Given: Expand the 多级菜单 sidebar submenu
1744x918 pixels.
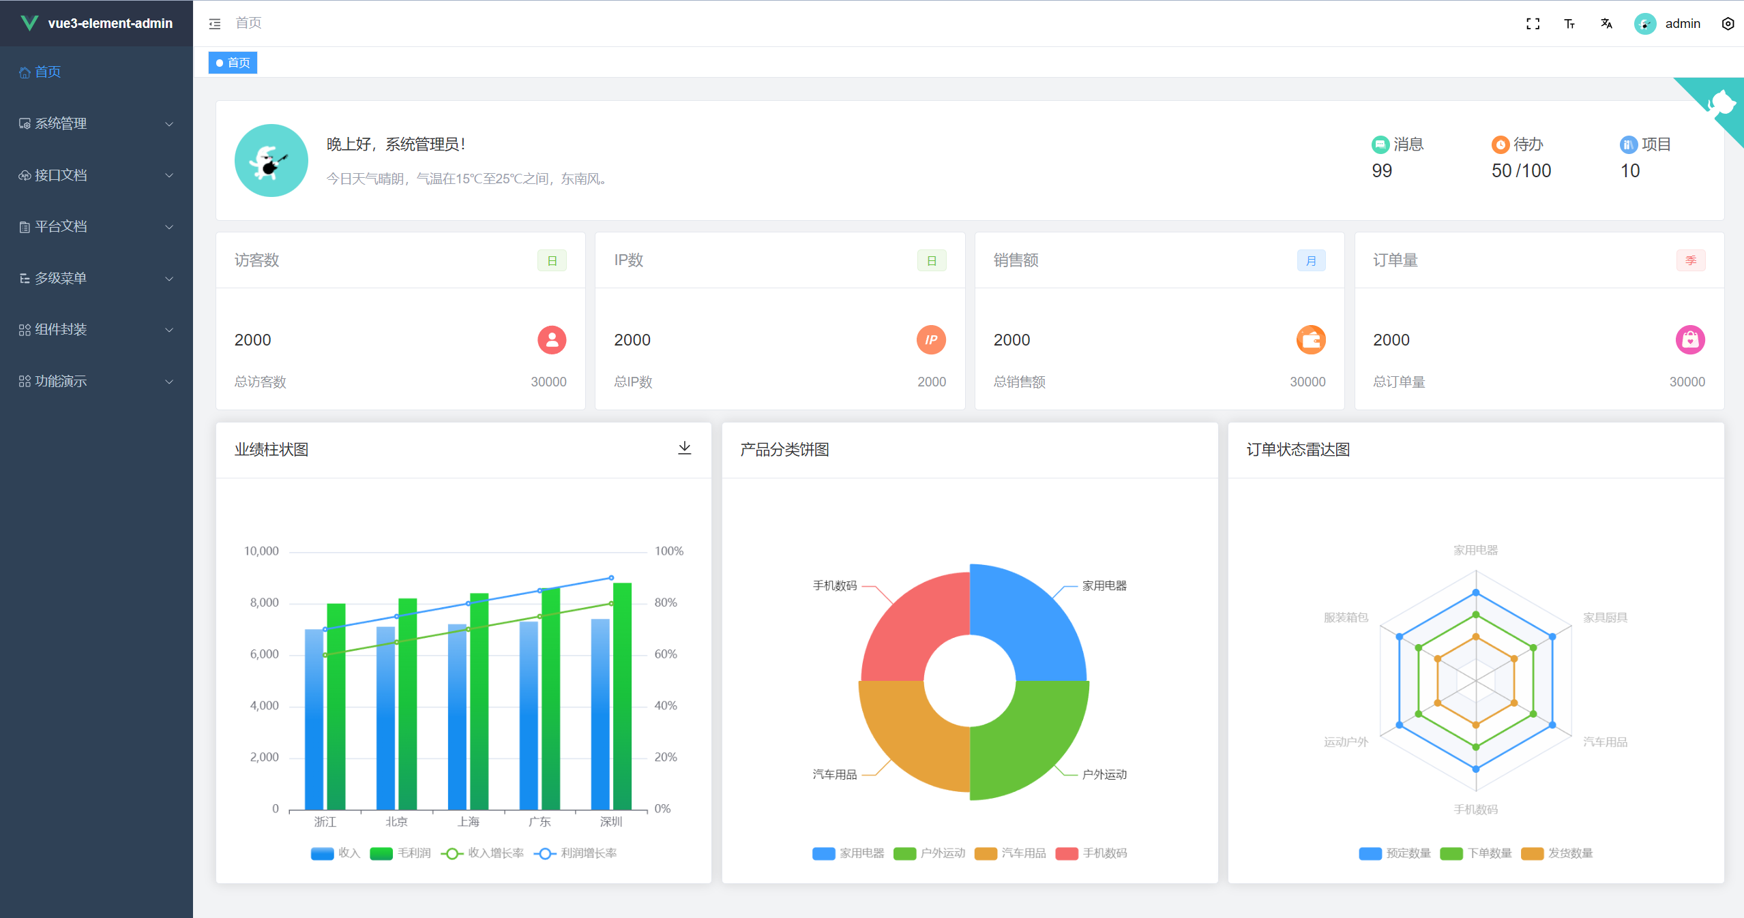Looking at the screenshot, I should point(95,278).
